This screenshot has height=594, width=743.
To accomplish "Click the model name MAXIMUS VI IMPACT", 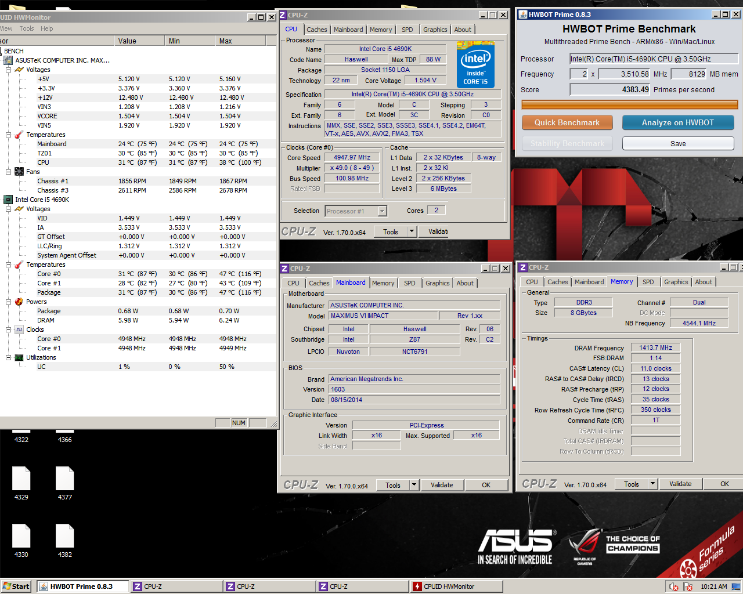I will 383,316.
